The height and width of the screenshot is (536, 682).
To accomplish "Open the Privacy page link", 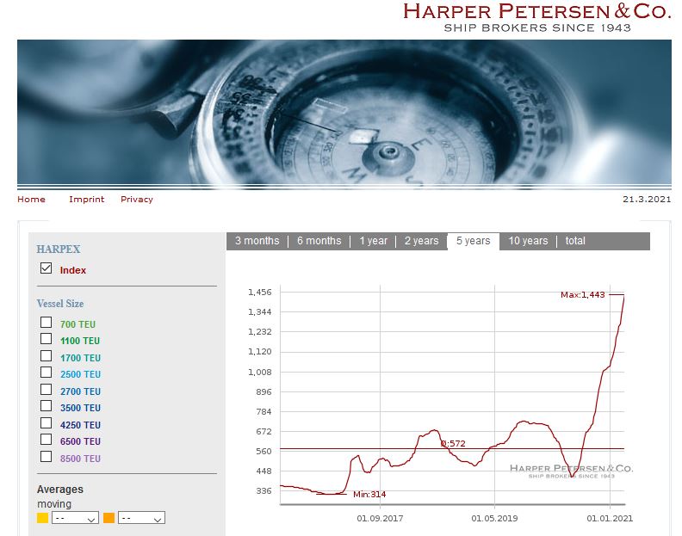I will click(136, 200).
